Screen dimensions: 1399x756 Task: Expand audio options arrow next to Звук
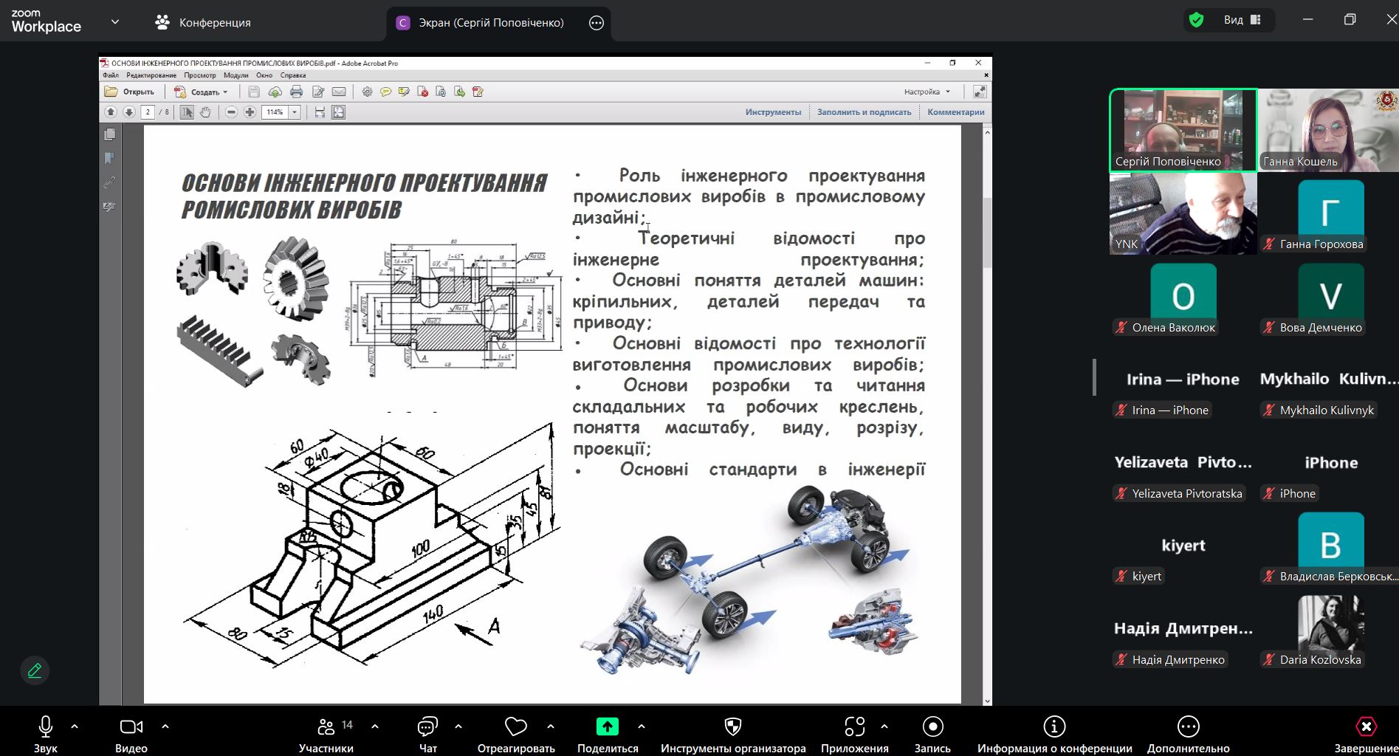pos(75,726)
